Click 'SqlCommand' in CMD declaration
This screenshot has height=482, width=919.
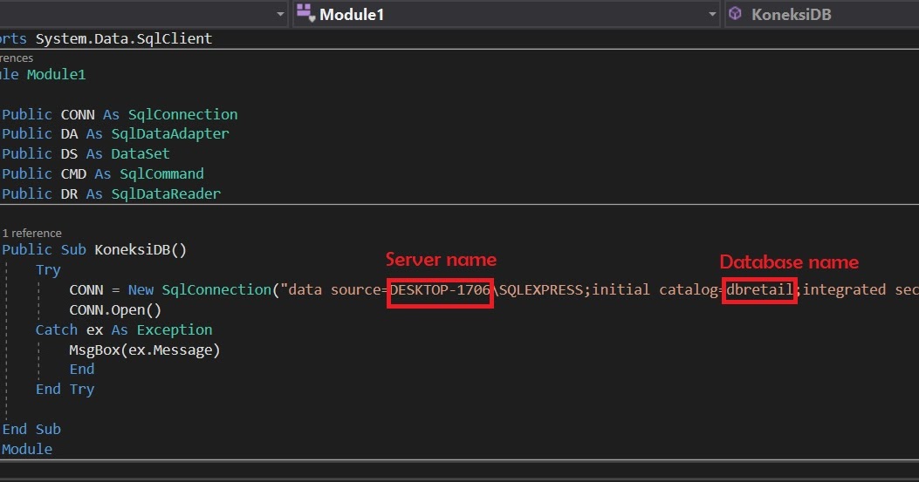161,173
